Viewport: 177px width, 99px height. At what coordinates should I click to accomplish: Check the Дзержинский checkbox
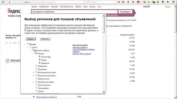coord(37,79)
